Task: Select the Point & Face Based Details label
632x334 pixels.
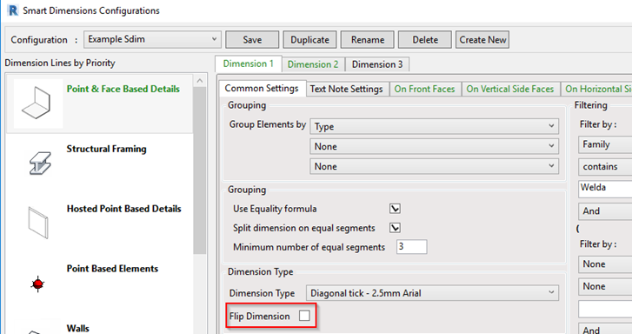Action: [x=123, y=89]
